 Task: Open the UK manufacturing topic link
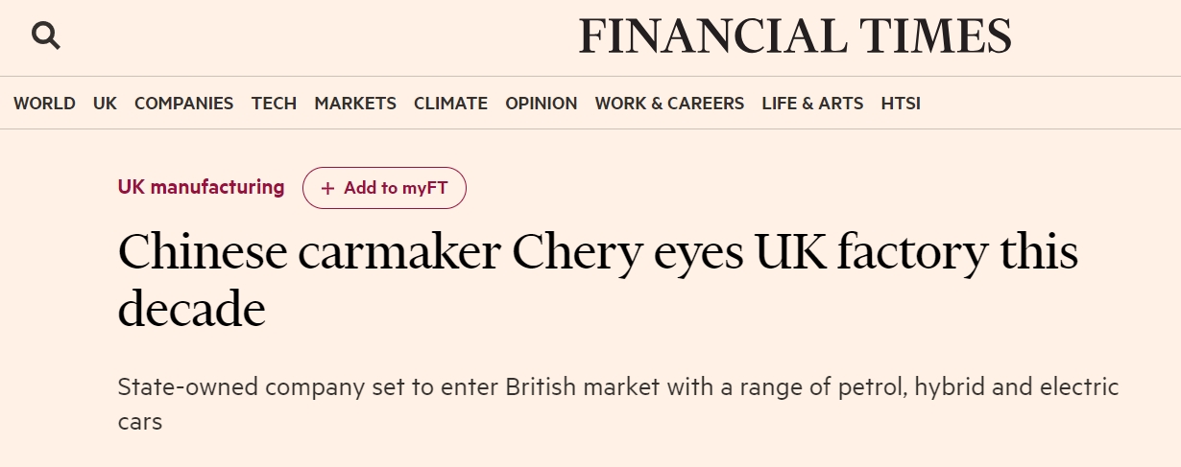pyautogui.click(x=201, y=187)
